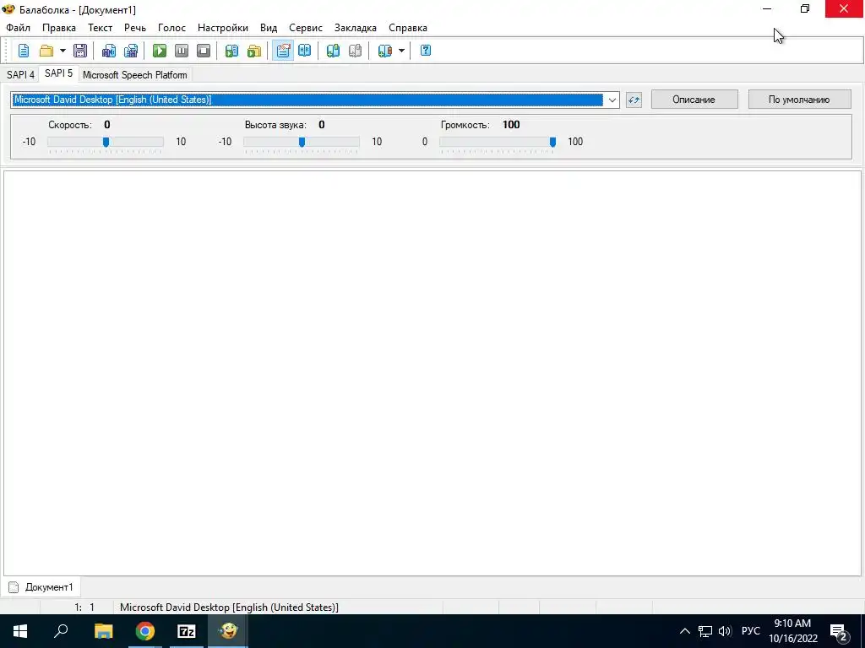This screenshot has height=648, width=865.
Task: Click the Описание button
Action: coord(694,100)
